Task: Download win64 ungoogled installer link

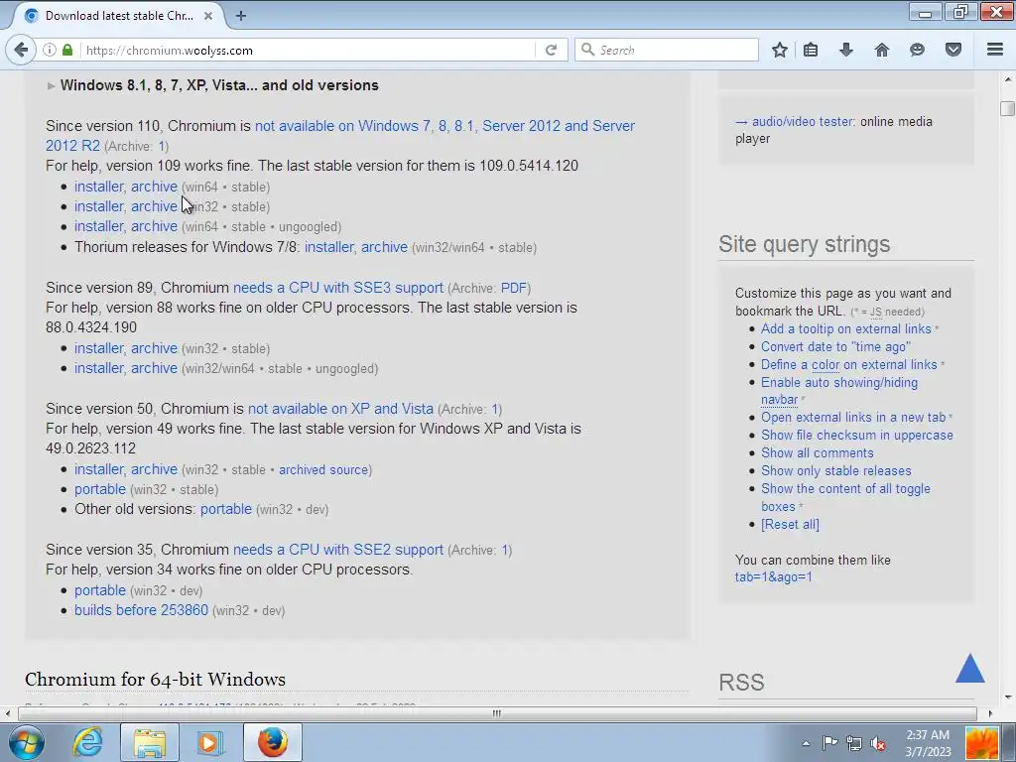Action: 98,227
